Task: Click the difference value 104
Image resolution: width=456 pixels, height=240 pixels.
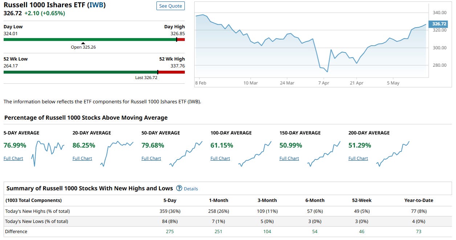Action: pyautogui.click(x=267, y=232)
